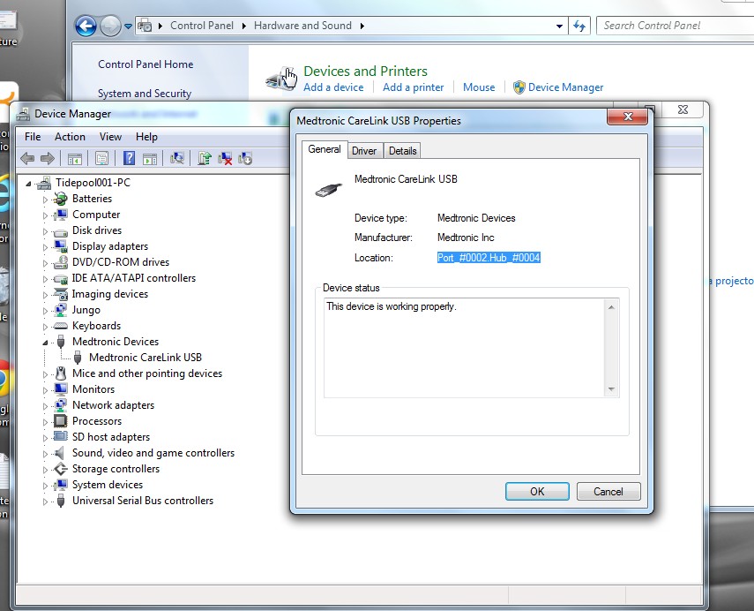Screen dimensions: 754x611
Task: Select IDE ATA/ATAPI controllers tree item
Action: 134,278
